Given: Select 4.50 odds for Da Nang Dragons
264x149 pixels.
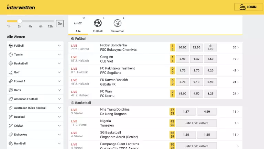Looking at the screenshot, I should pyautogui.click(x=207, y=112).
